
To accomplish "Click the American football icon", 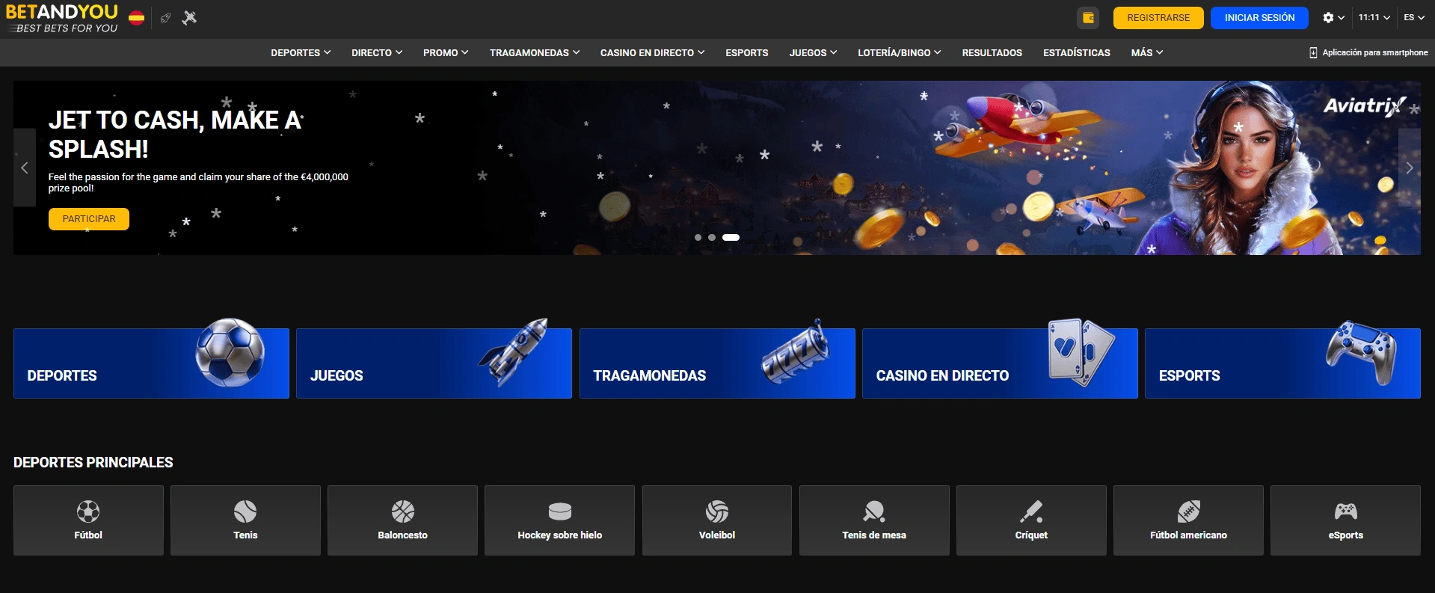I will 1188,511.
